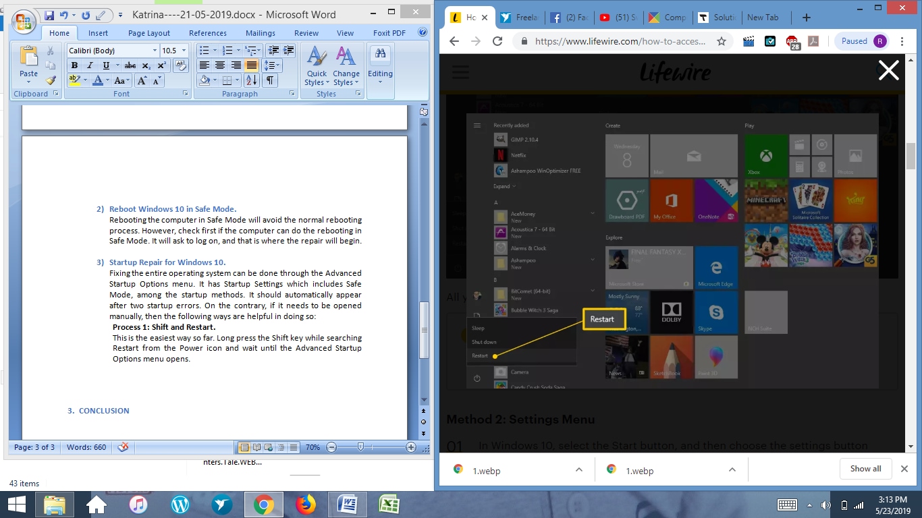
Task: Expand Quick Styles gallery
Action: (x=317, y=66)
